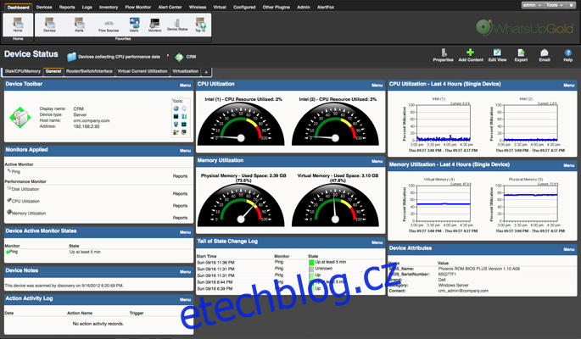
Task: Open device Properties icon
Action: (443, 55)
